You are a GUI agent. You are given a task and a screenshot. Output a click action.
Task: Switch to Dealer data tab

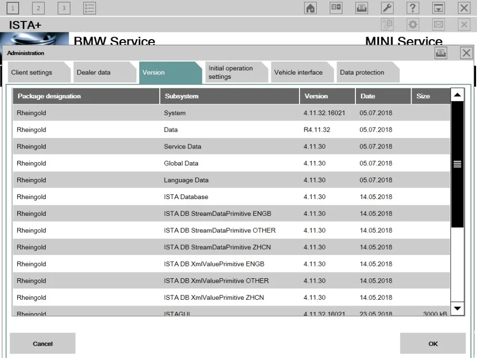104,73
